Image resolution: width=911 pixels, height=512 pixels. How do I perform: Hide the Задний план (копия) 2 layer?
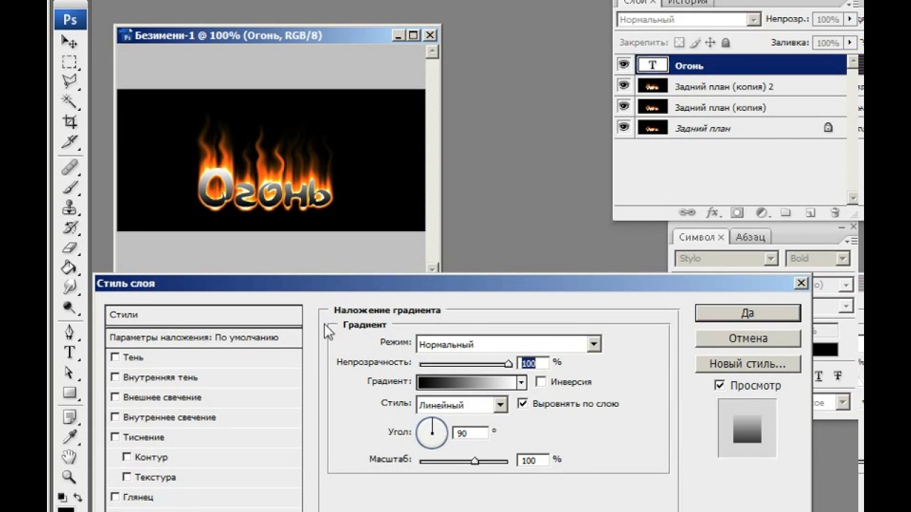point(623,85)
